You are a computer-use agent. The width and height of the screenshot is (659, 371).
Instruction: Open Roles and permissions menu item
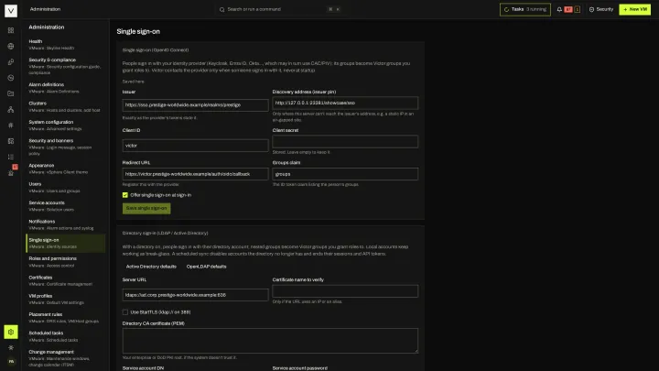coord(66,262)
